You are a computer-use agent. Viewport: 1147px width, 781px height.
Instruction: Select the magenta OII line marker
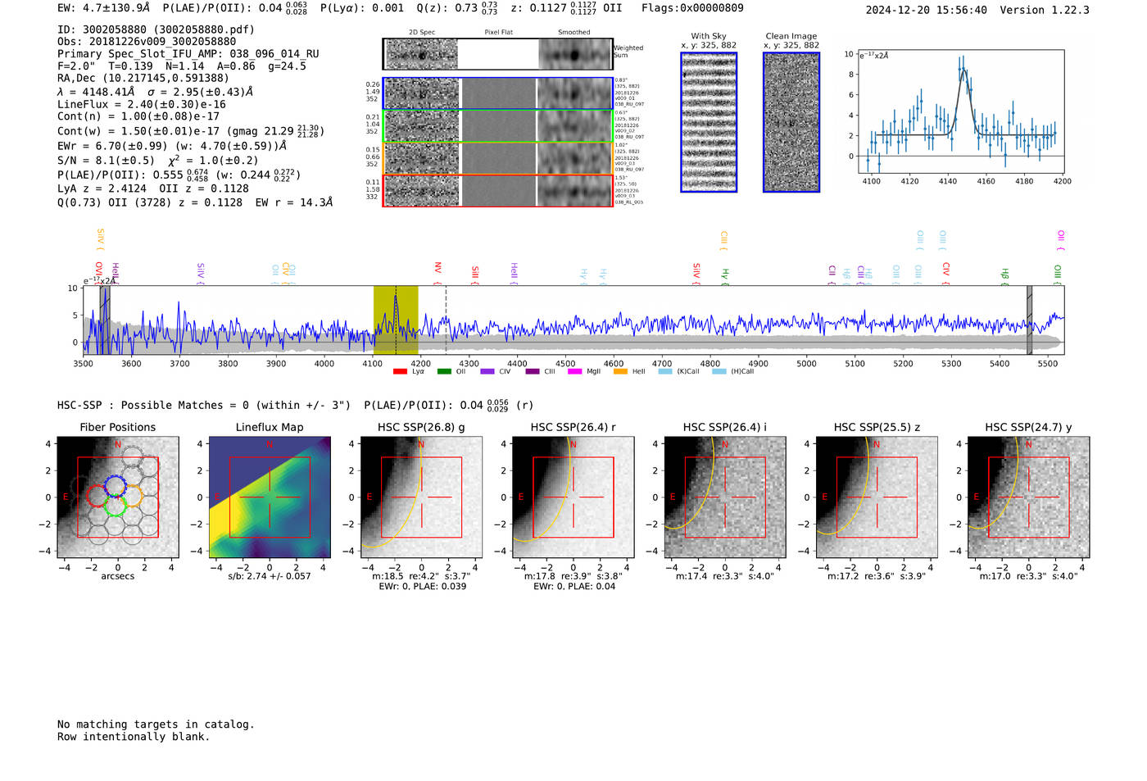click(1061, 241)
